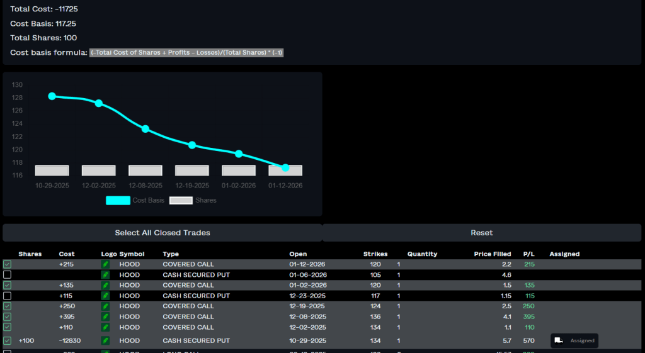
Task: Uncheck the 10-29-2025 assigned put trade
Action: point(7,340)
